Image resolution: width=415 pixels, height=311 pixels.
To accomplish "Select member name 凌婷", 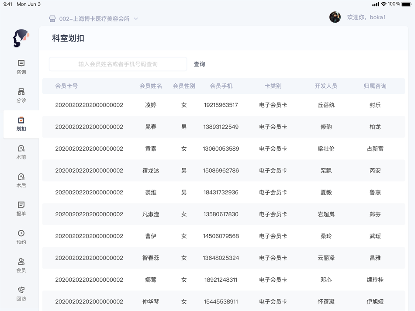I will click(151, 105).
